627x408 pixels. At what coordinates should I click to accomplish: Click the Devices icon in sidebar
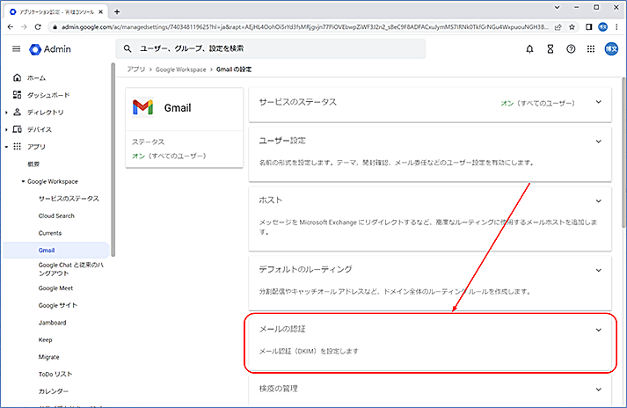tap(17, 129)
